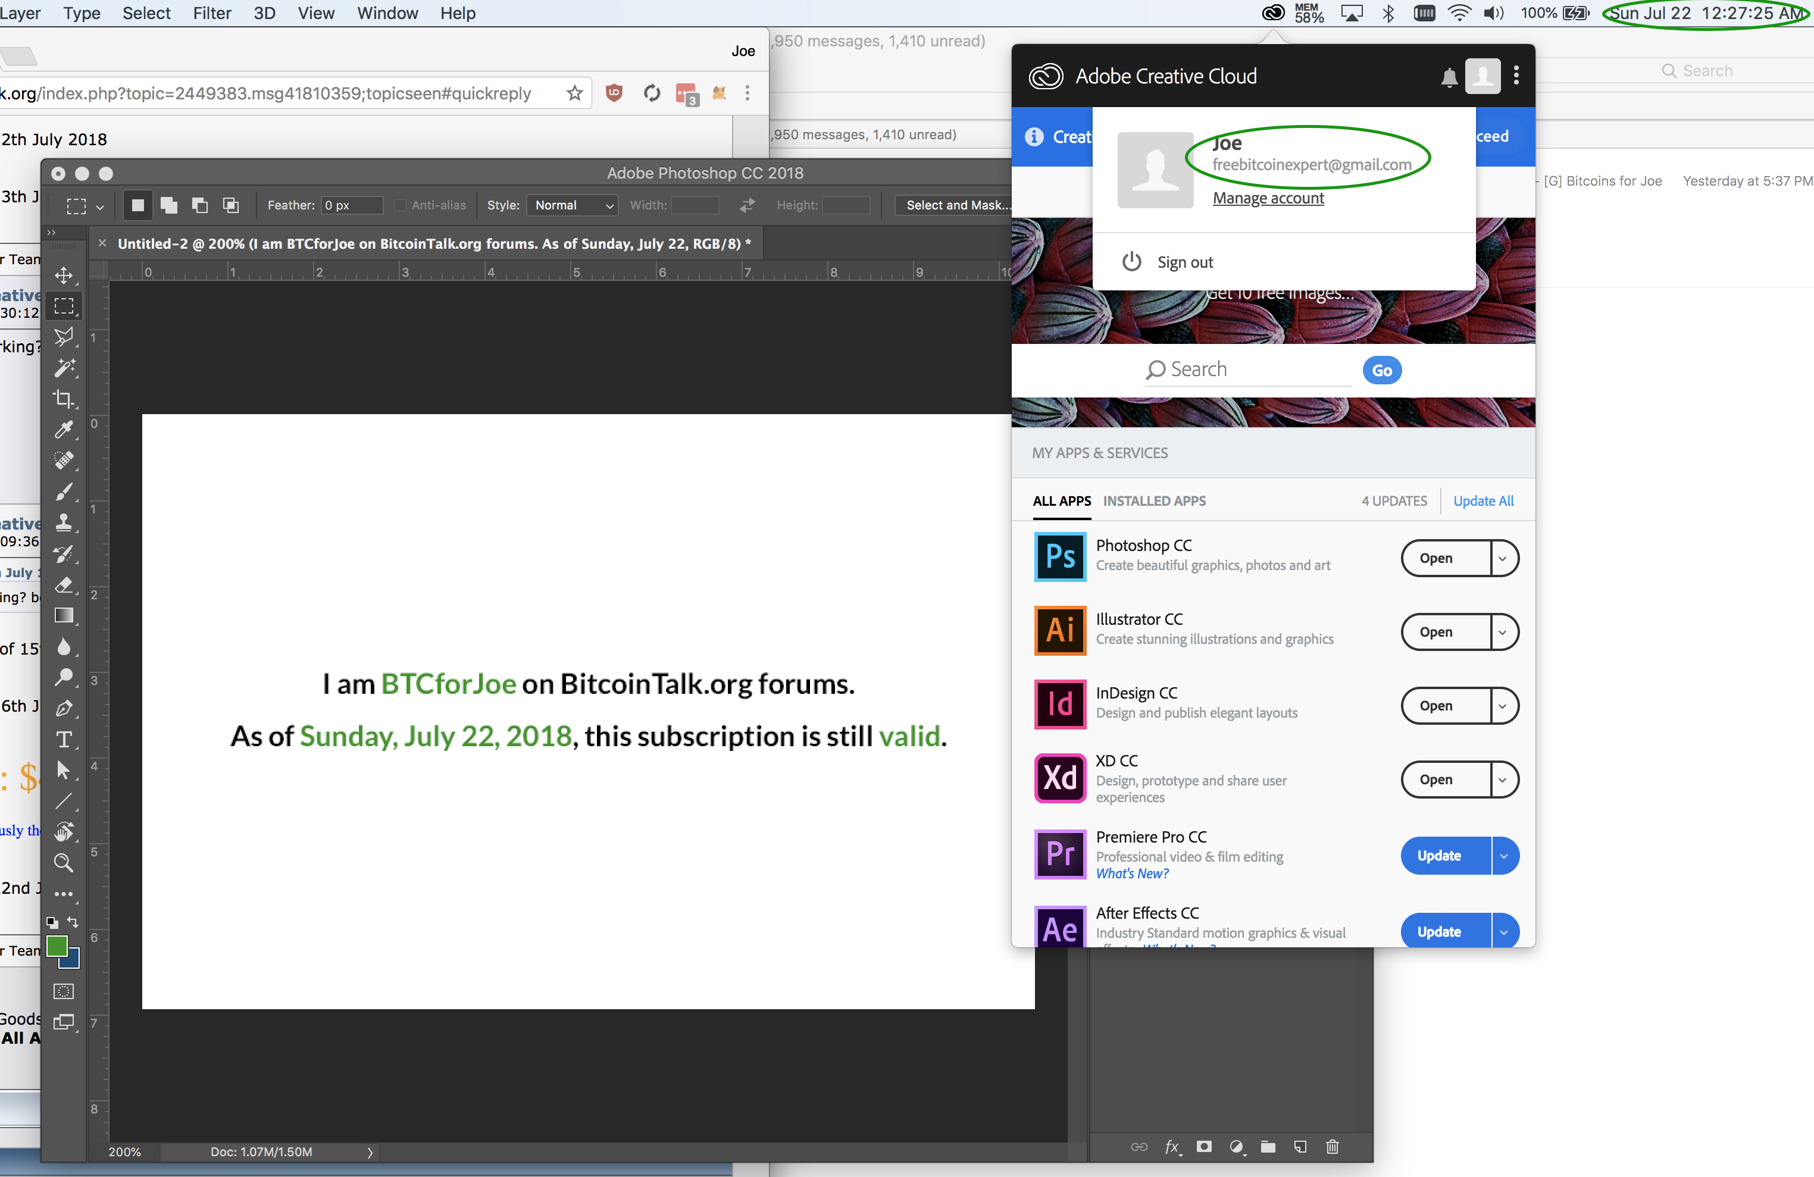Choose Intersect with selection mode
Viewport: 1814px width, 1177px height.
point(231,205)
